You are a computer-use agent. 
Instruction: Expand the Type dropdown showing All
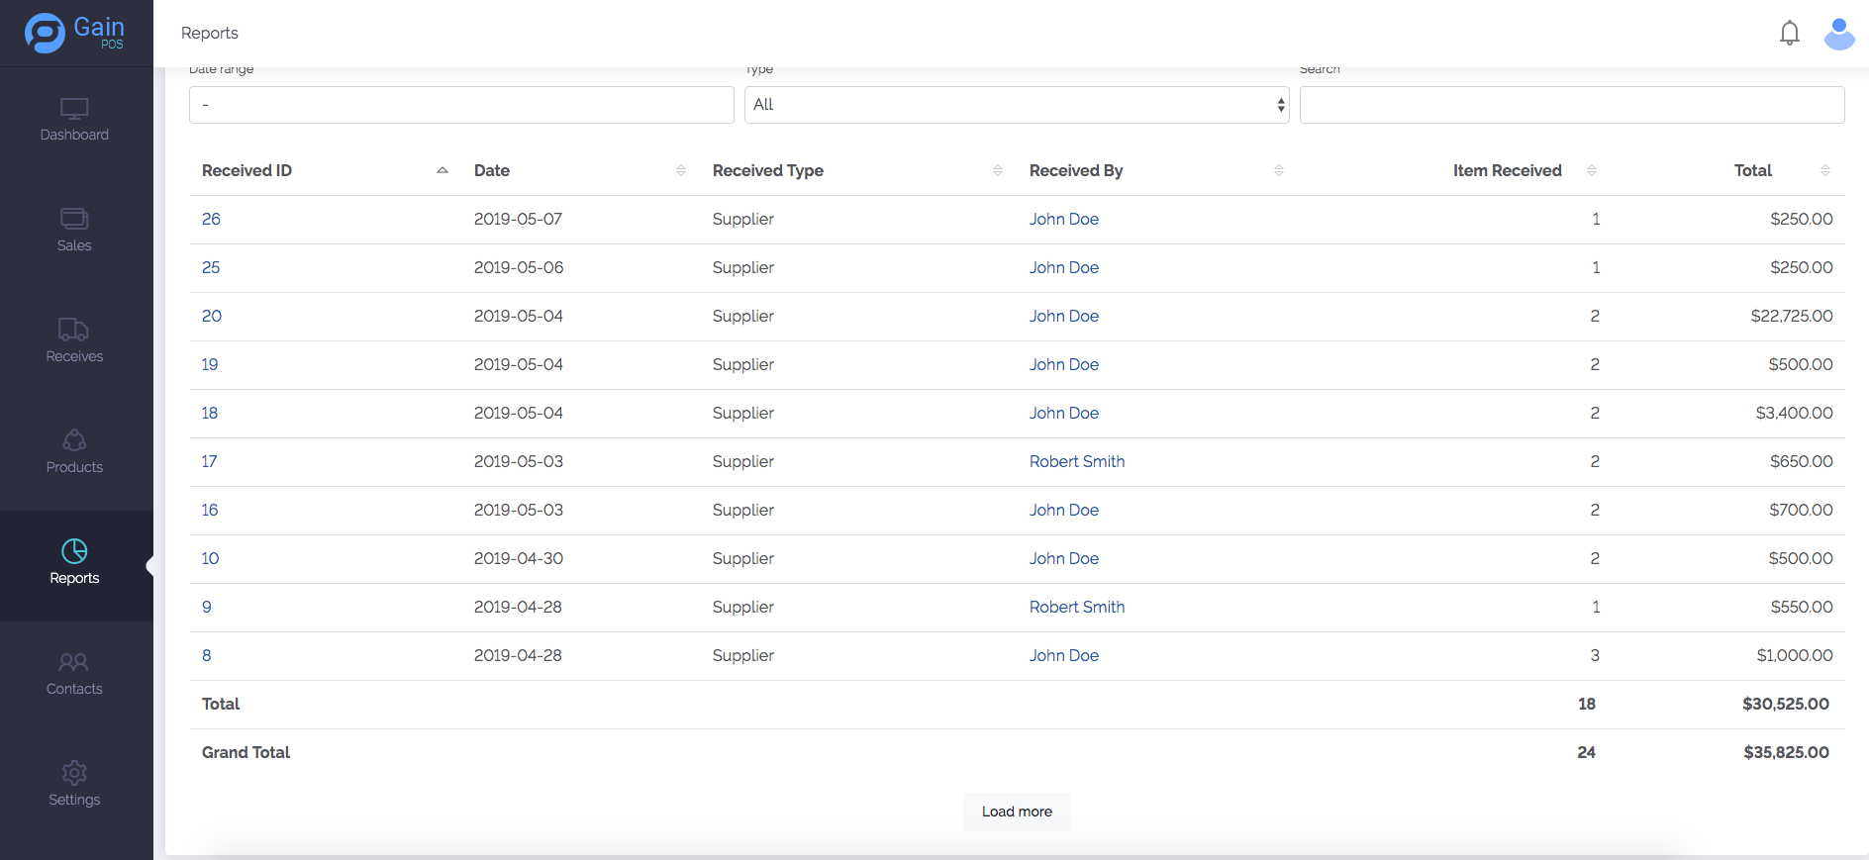[x=1016, y=105]
